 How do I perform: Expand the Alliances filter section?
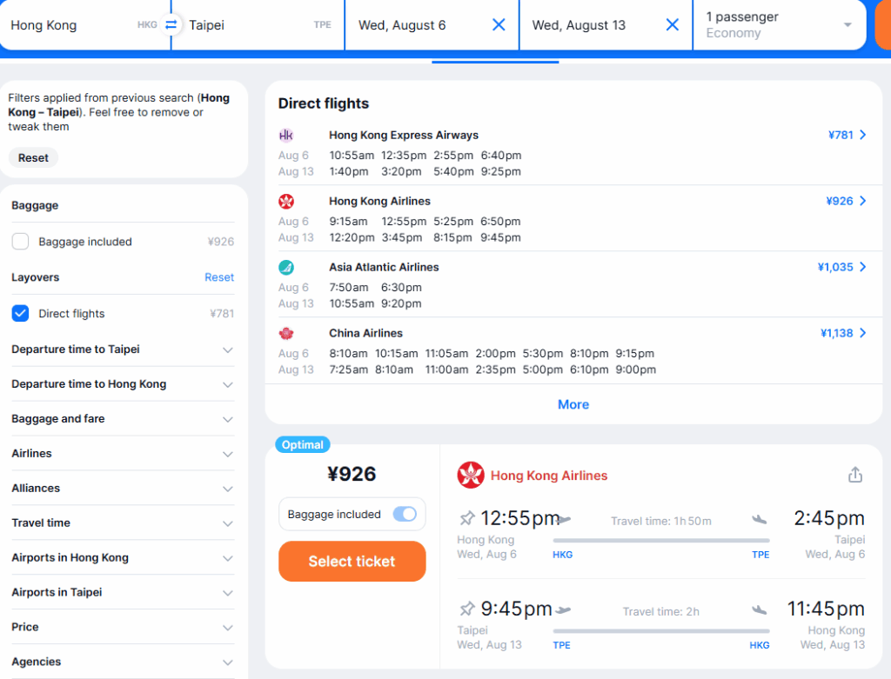click(x=123, y=489)
